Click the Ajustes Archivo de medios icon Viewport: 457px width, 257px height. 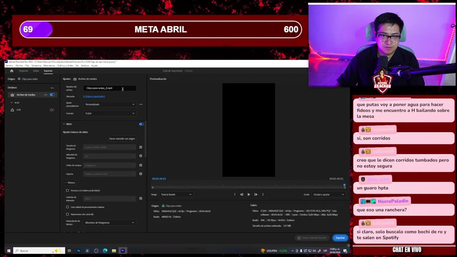pos(75,79)
